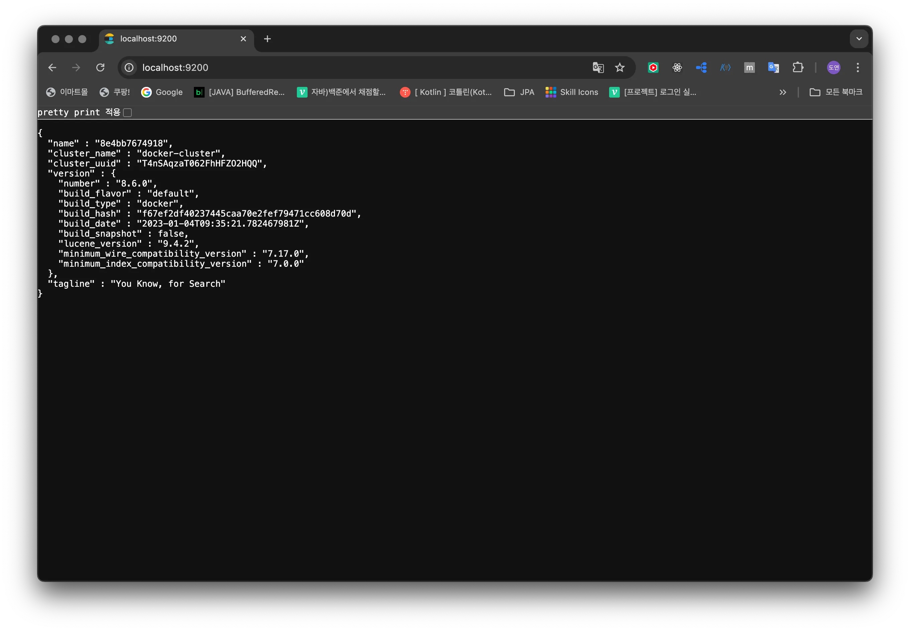
Task: Open the blue bracket signal extension icon
Action: (725, 68)
